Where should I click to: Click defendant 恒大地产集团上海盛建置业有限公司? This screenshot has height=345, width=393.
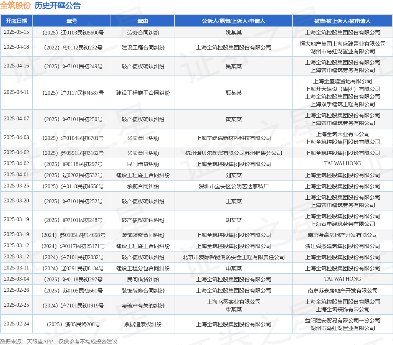coord(343,44)
